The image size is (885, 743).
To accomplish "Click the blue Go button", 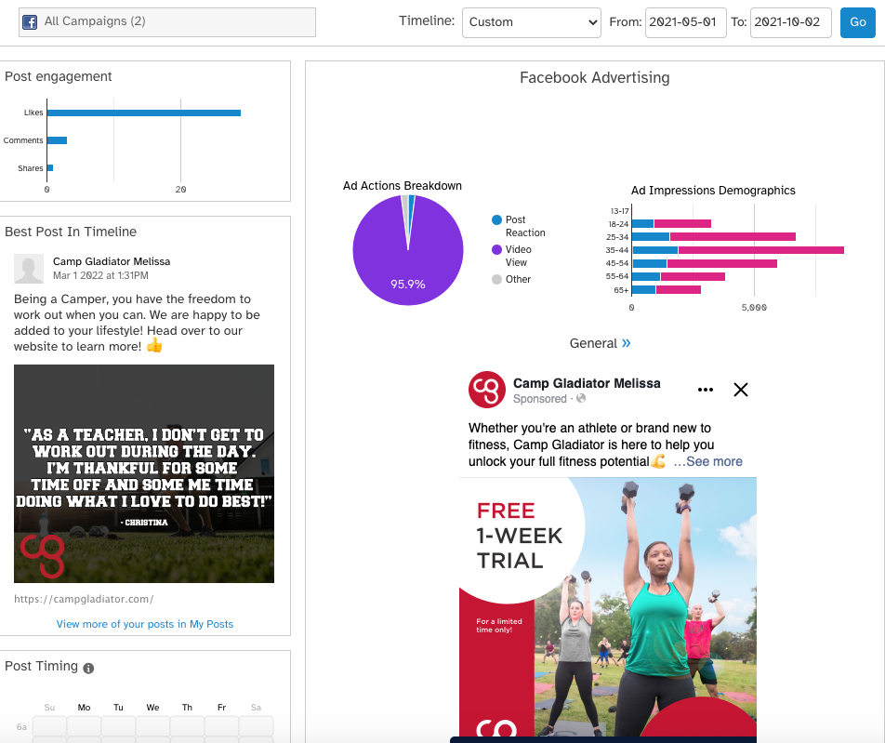I will pos(857,22).
